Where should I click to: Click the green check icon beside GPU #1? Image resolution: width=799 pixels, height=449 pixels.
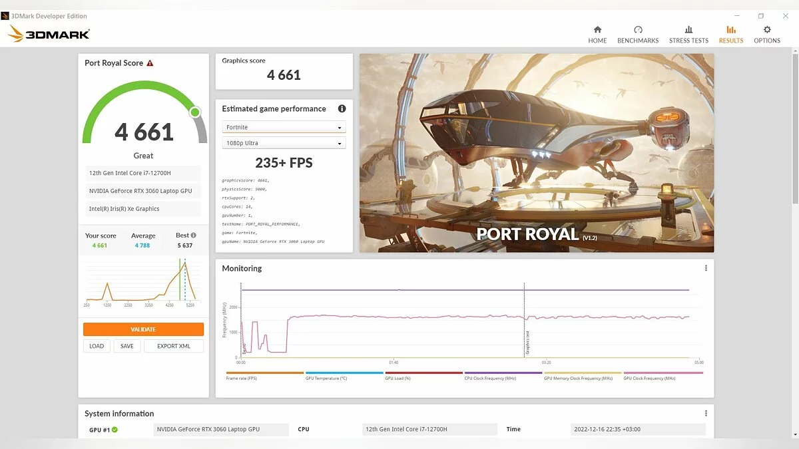pyautogui.click(x=115, y=430)
